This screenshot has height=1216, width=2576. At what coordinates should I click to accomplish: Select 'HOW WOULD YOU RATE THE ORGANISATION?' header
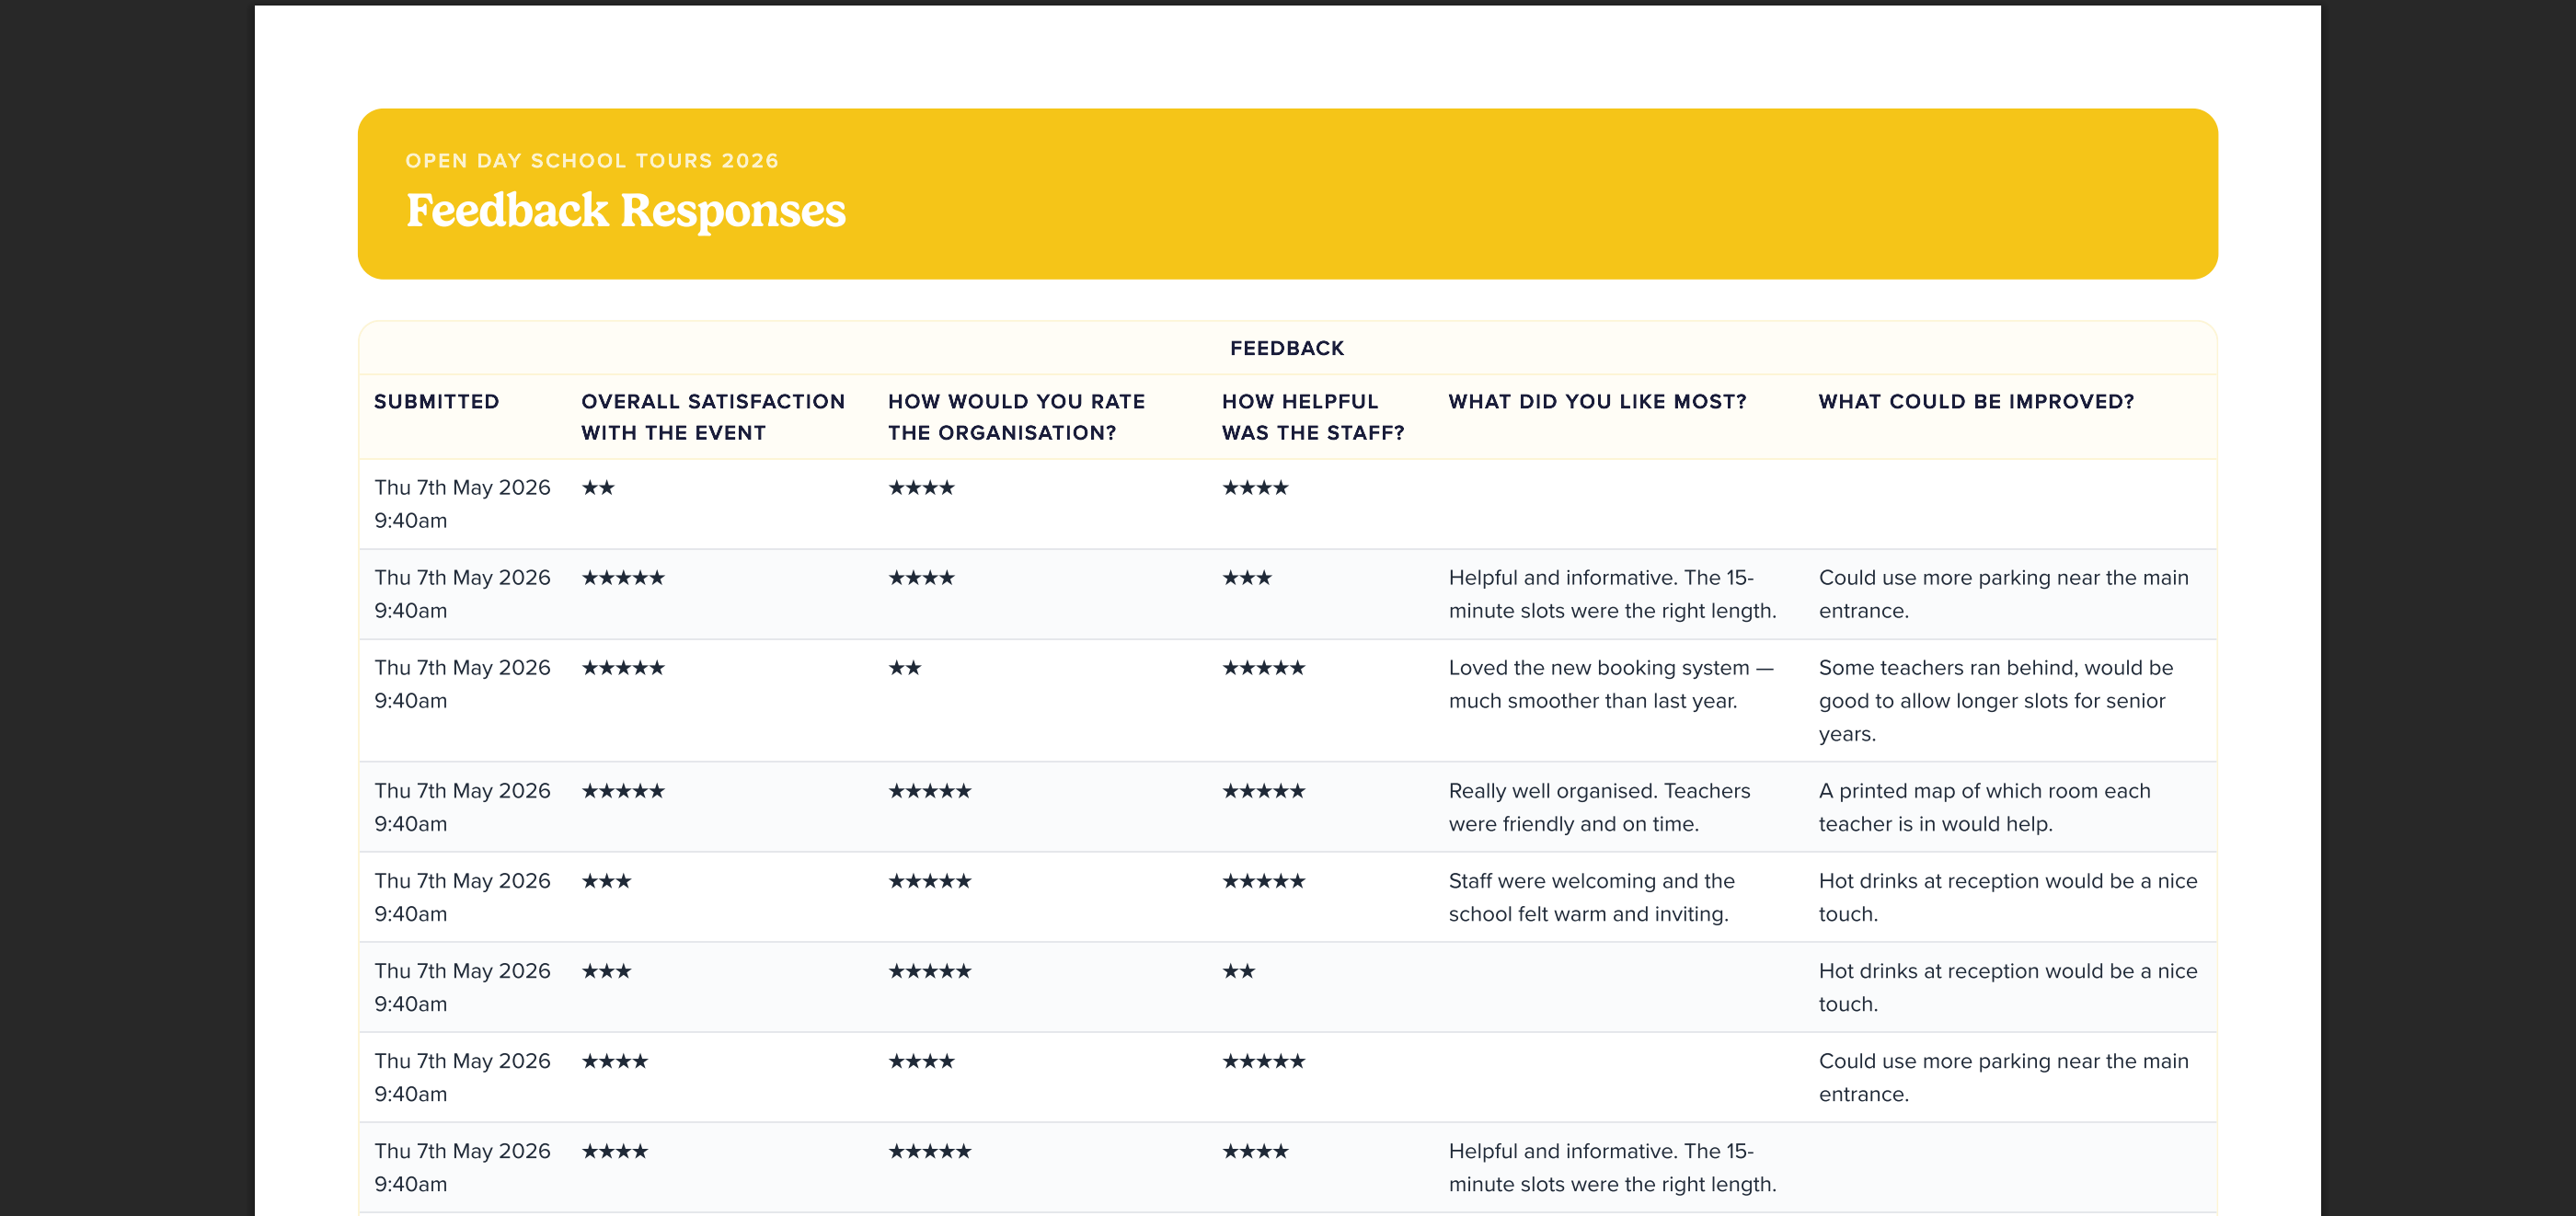(1017, 417)
